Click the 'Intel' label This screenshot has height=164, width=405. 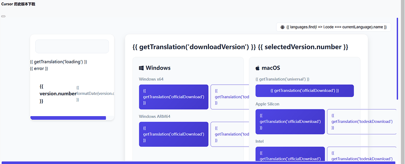(x=259, y=141)
